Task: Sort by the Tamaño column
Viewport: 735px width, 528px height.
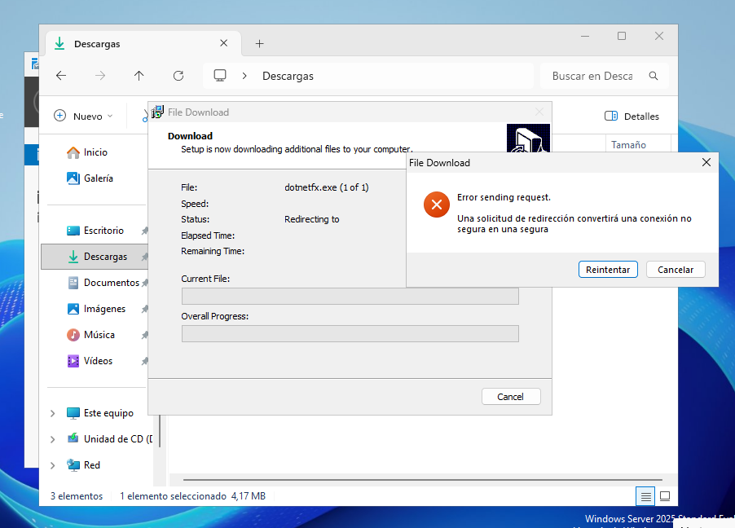Action: tap(628, 145)
